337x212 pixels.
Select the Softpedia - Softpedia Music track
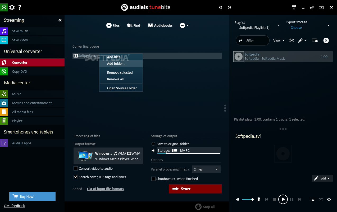283,57
